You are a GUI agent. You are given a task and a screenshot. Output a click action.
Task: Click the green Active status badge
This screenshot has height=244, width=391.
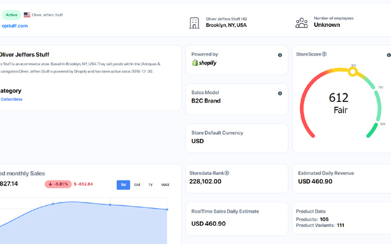coord(12,15)
